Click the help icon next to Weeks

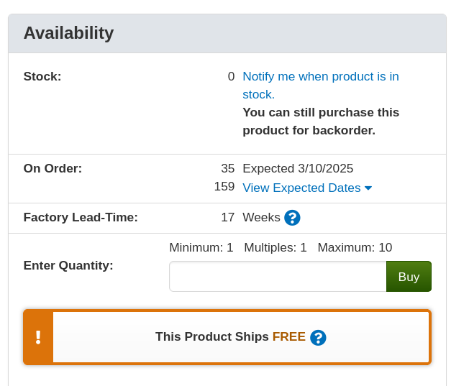(292, 218)
